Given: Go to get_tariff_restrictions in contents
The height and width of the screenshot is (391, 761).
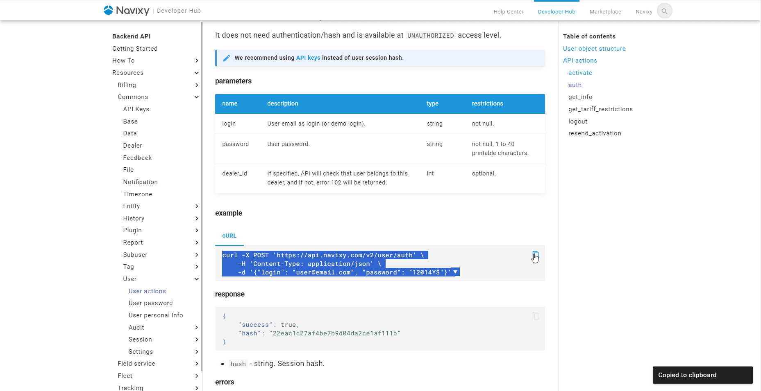Looking at the screenshot, I should 600,109.
